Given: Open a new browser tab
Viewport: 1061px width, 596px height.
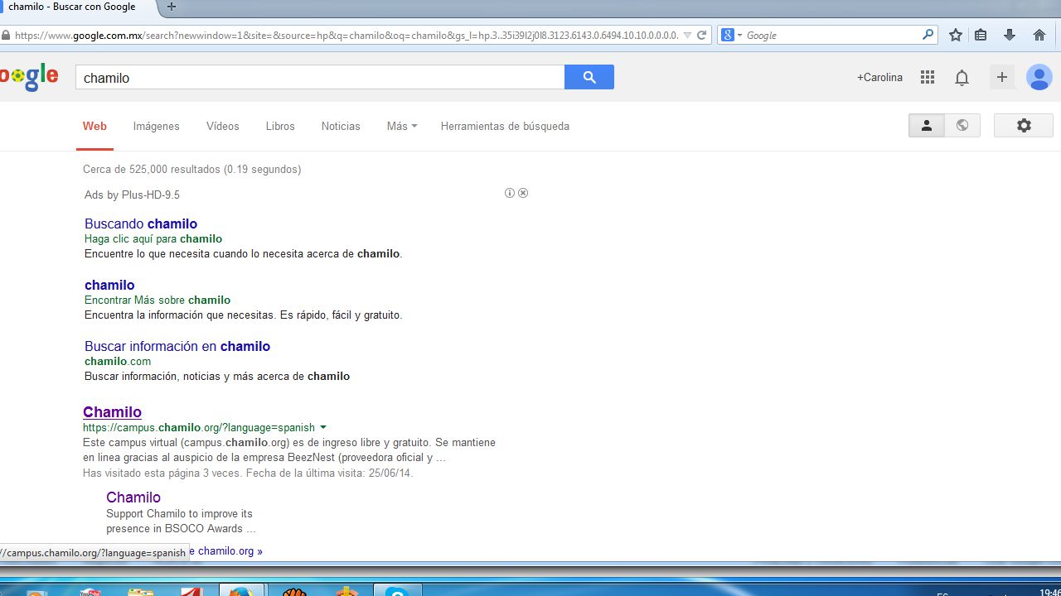Looking at the screenshot, I should (x=172, y=7).
